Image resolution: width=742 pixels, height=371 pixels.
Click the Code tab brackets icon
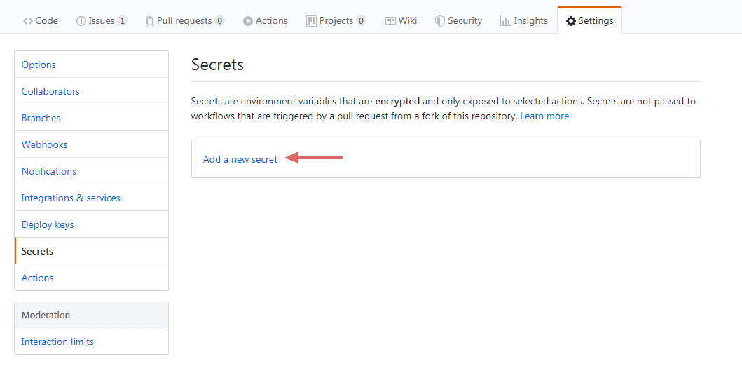(x=28, y=21)
